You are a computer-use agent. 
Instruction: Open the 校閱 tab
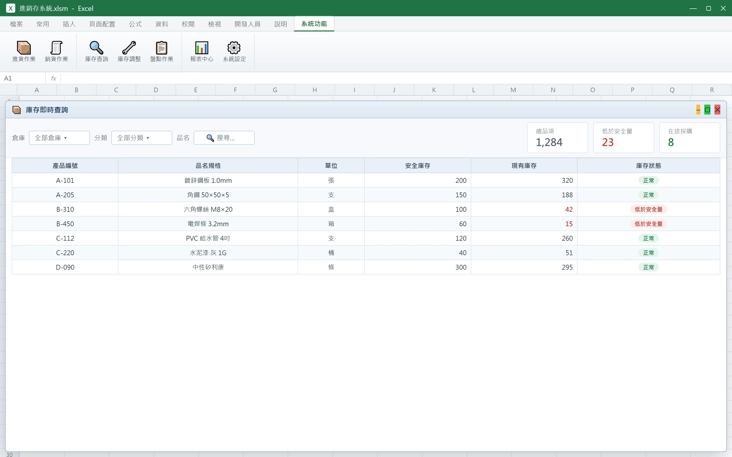188,24
